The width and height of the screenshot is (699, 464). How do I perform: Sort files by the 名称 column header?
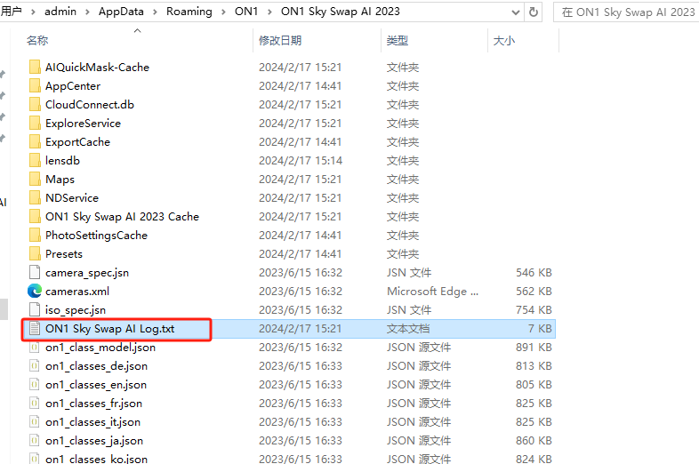click(37, 41)
